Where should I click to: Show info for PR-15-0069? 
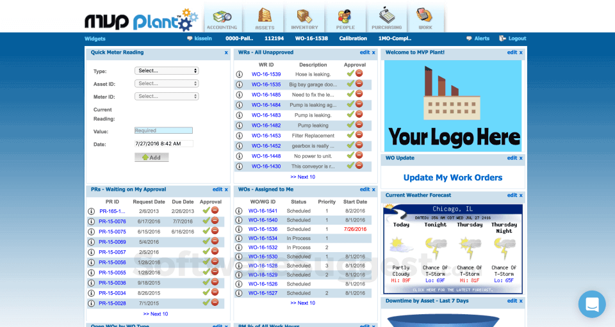point(91,242)
